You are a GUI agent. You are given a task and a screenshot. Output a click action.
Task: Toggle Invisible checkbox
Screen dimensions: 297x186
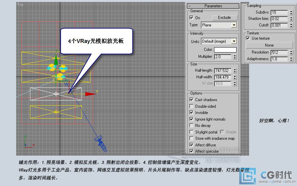coord(191,113)
